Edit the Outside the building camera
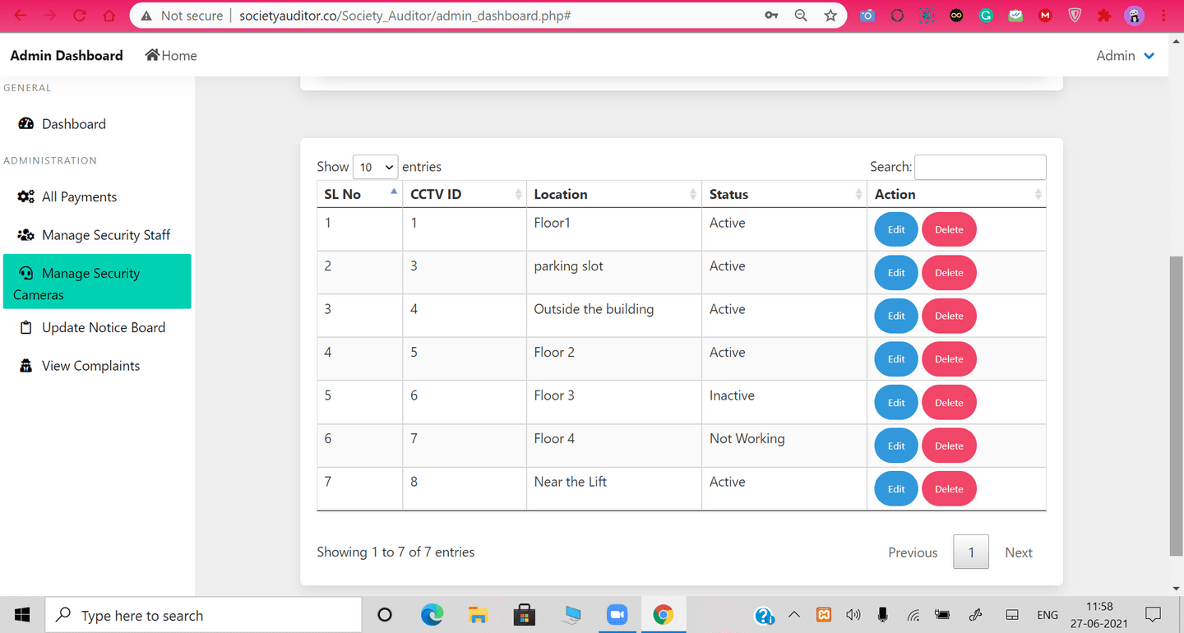This screenshot has width=1184, height=633. tap(896, 316)
